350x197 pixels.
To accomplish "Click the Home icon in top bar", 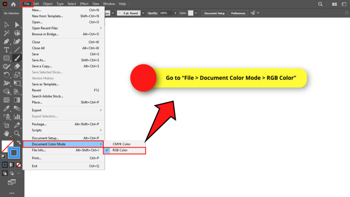I will tap(13, 4).
